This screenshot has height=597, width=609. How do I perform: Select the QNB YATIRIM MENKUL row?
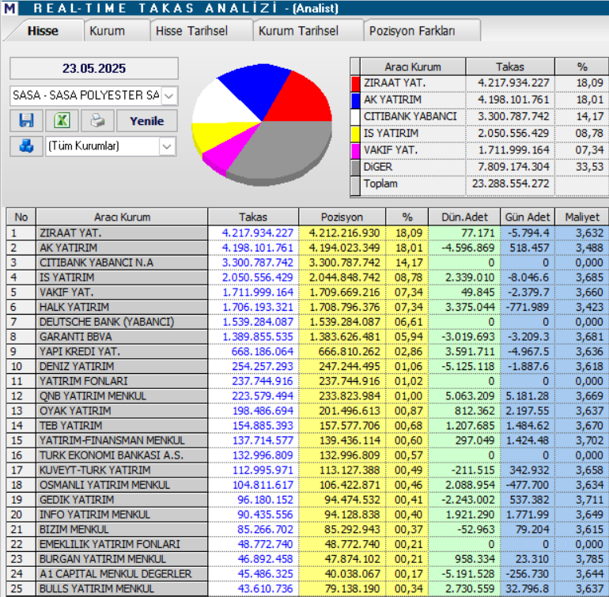click(307, 396)
